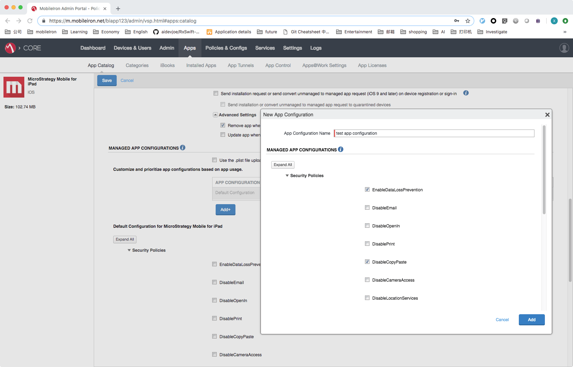The height and width of the screenshot is (367, 573).
Task: Click Cancel link next to Save
Action: (127, 81)
